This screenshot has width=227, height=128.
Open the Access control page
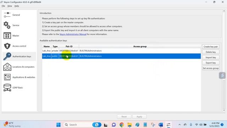[x=19, y=46]
